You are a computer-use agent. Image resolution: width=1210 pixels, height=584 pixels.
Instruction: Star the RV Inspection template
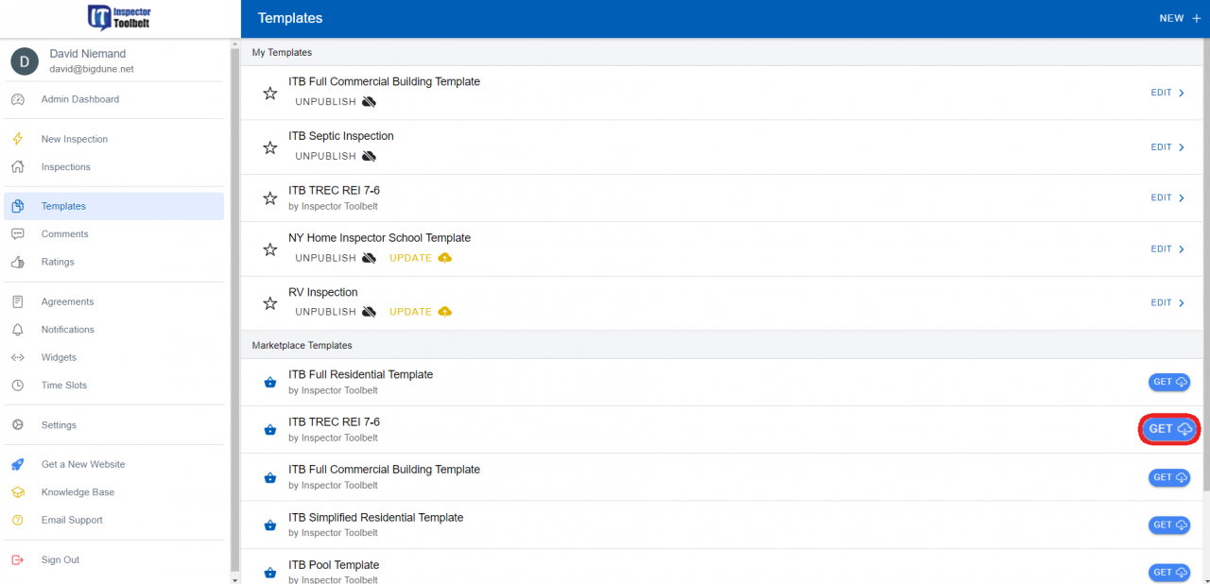pos(269,302)
